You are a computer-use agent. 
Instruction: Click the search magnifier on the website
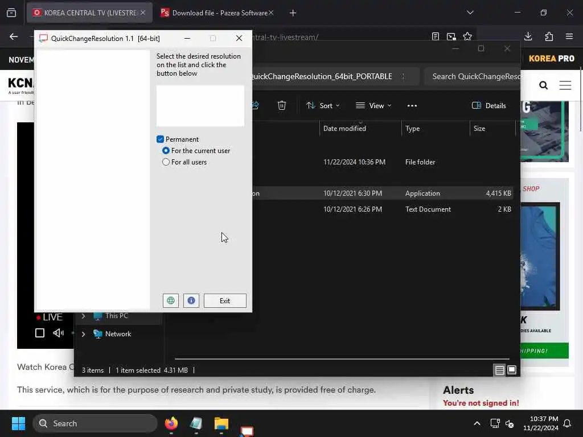[x=543, y=85]
